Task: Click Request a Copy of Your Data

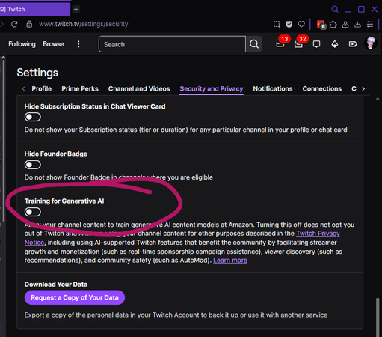Action: [75, 297]
